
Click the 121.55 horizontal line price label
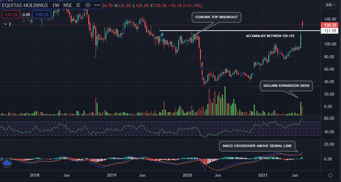click(x=330, y=31)
